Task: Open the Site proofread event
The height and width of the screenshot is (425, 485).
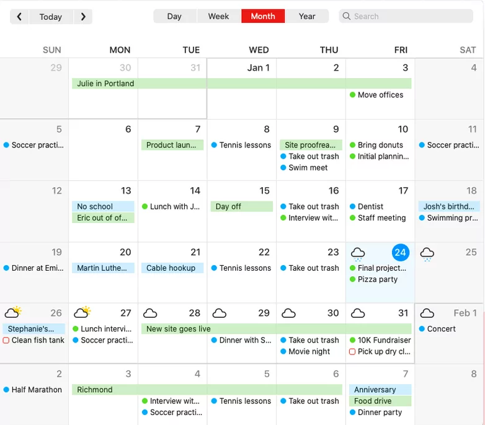Action: click(x=311, y=145)
